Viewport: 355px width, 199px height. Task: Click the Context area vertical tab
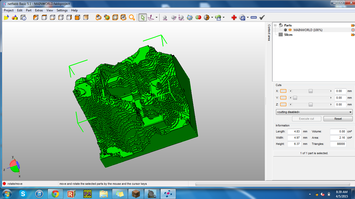click(269, 33)
